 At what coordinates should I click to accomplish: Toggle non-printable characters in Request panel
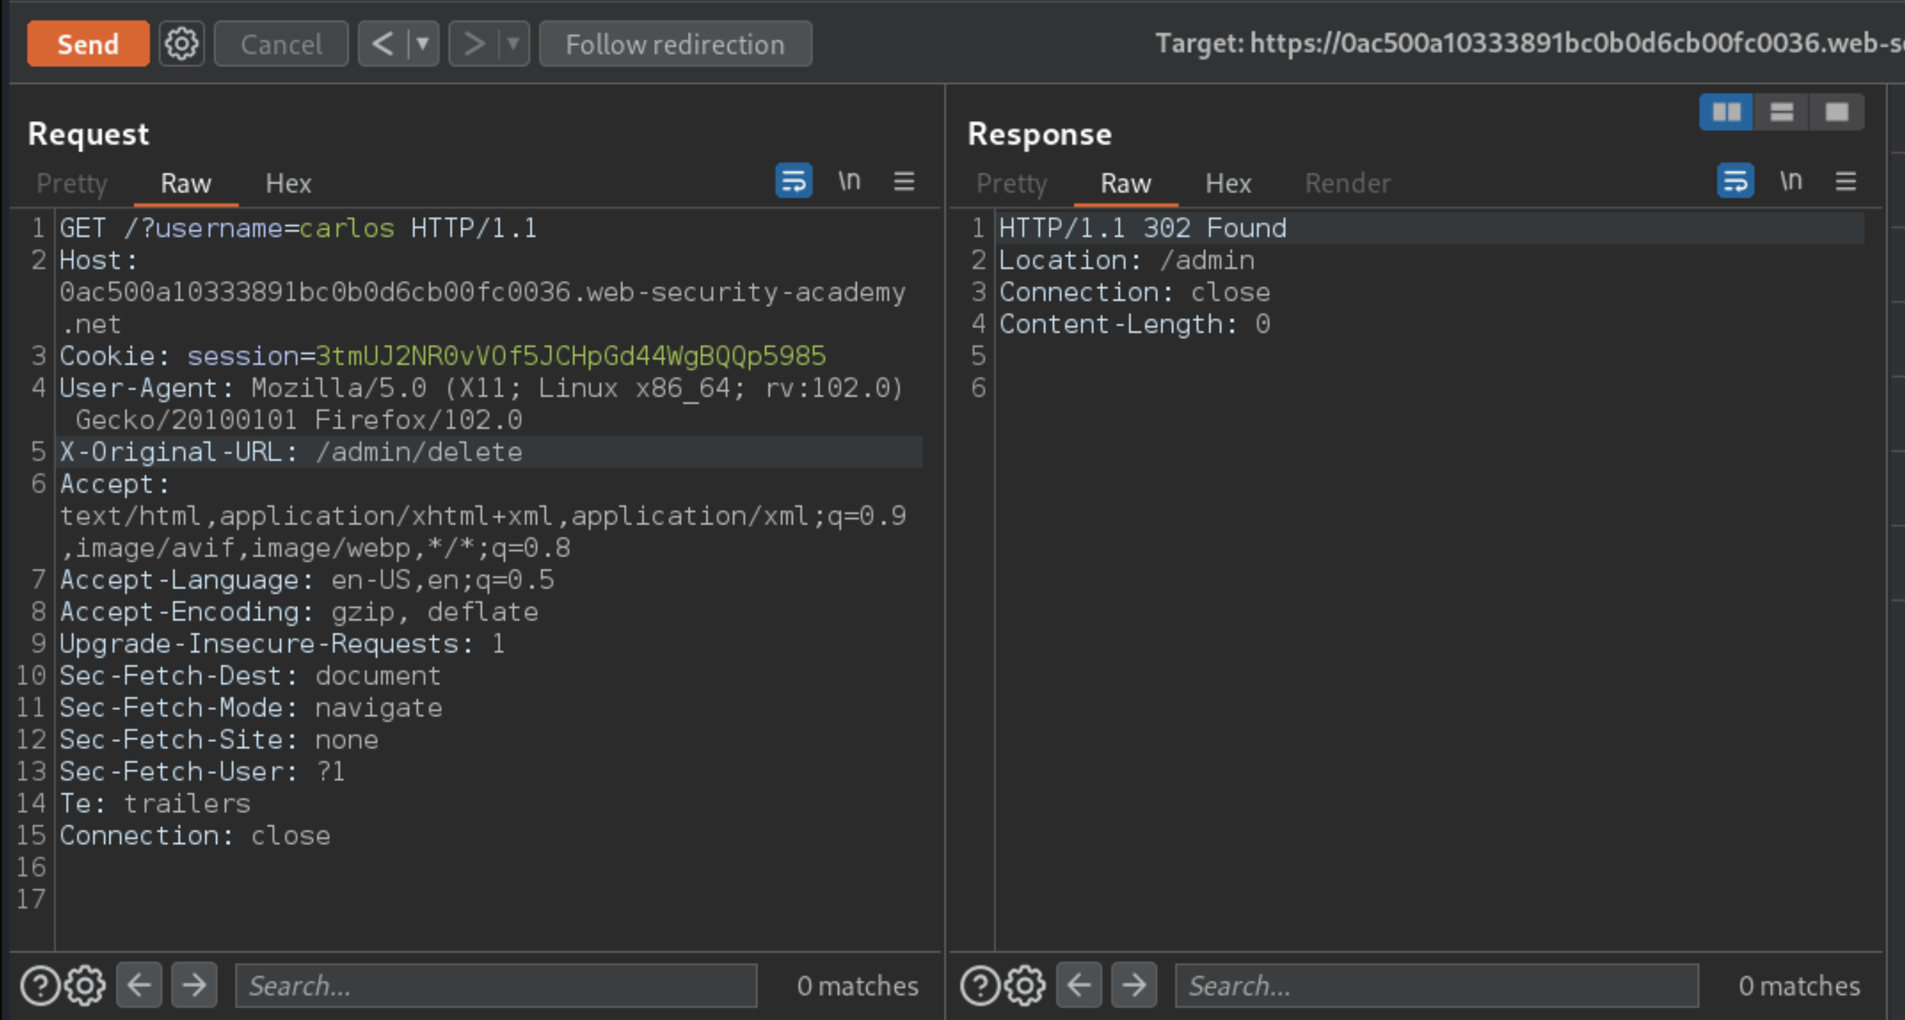point(849,180)
